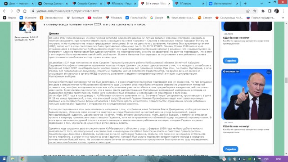Switch the РУС input language indicator
The height and width of the screenshot is (162, 288).
point(266,159)
